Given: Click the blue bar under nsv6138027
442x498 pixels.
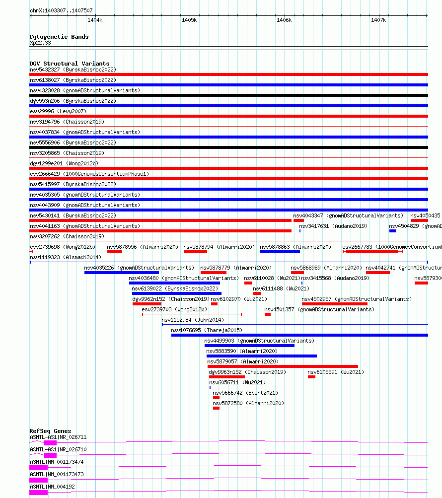Looking at the screenshot, I should [229, 85].
